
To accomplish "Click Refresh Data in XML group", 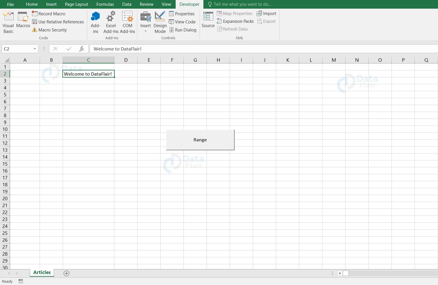I will [x=233, y=29].
